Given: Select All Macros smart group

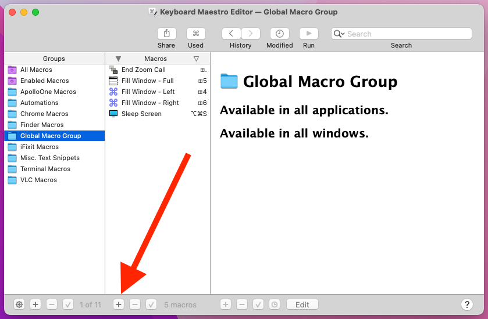Looking at the screenshot, I should tap(55, 70).
